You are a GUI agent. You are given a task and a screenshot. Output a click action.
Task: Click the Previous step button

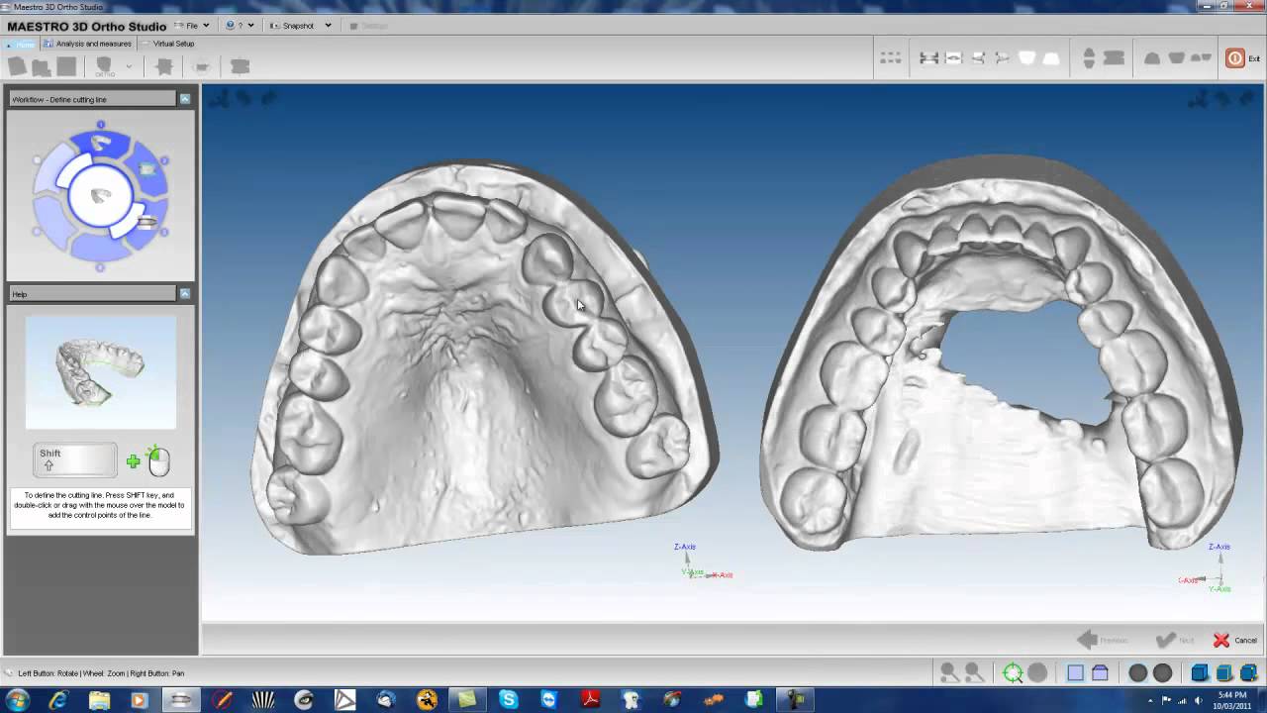click(x=1102, y=640)
